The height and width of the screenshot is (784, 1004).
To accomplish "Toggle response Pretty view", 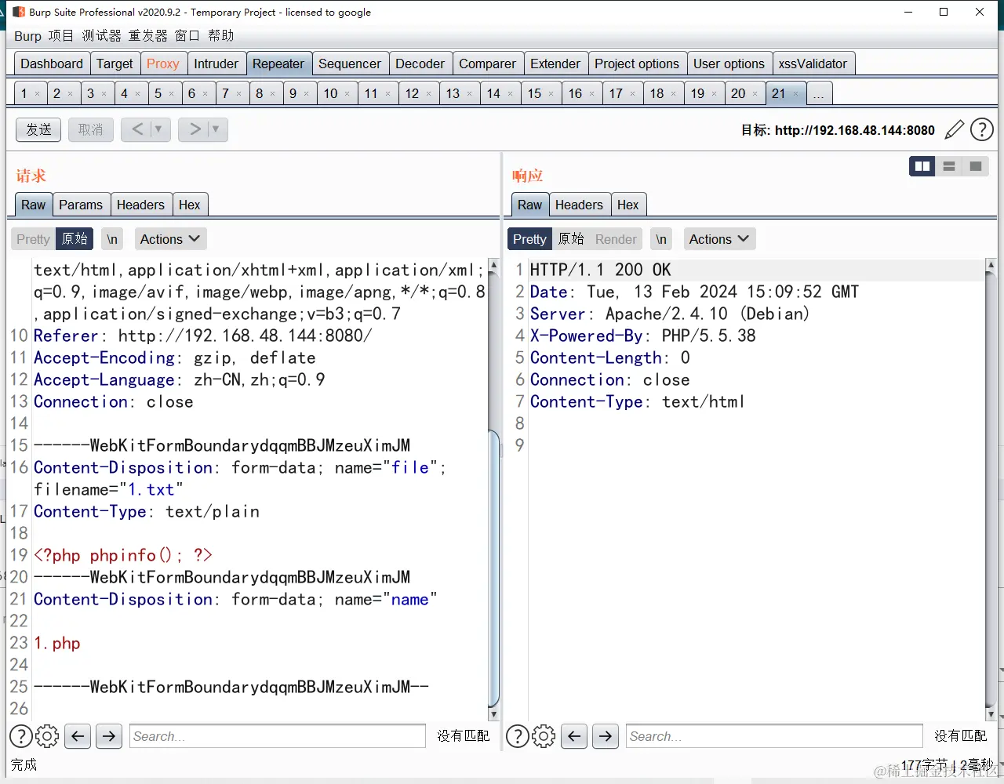I will [x=529, y=239].
